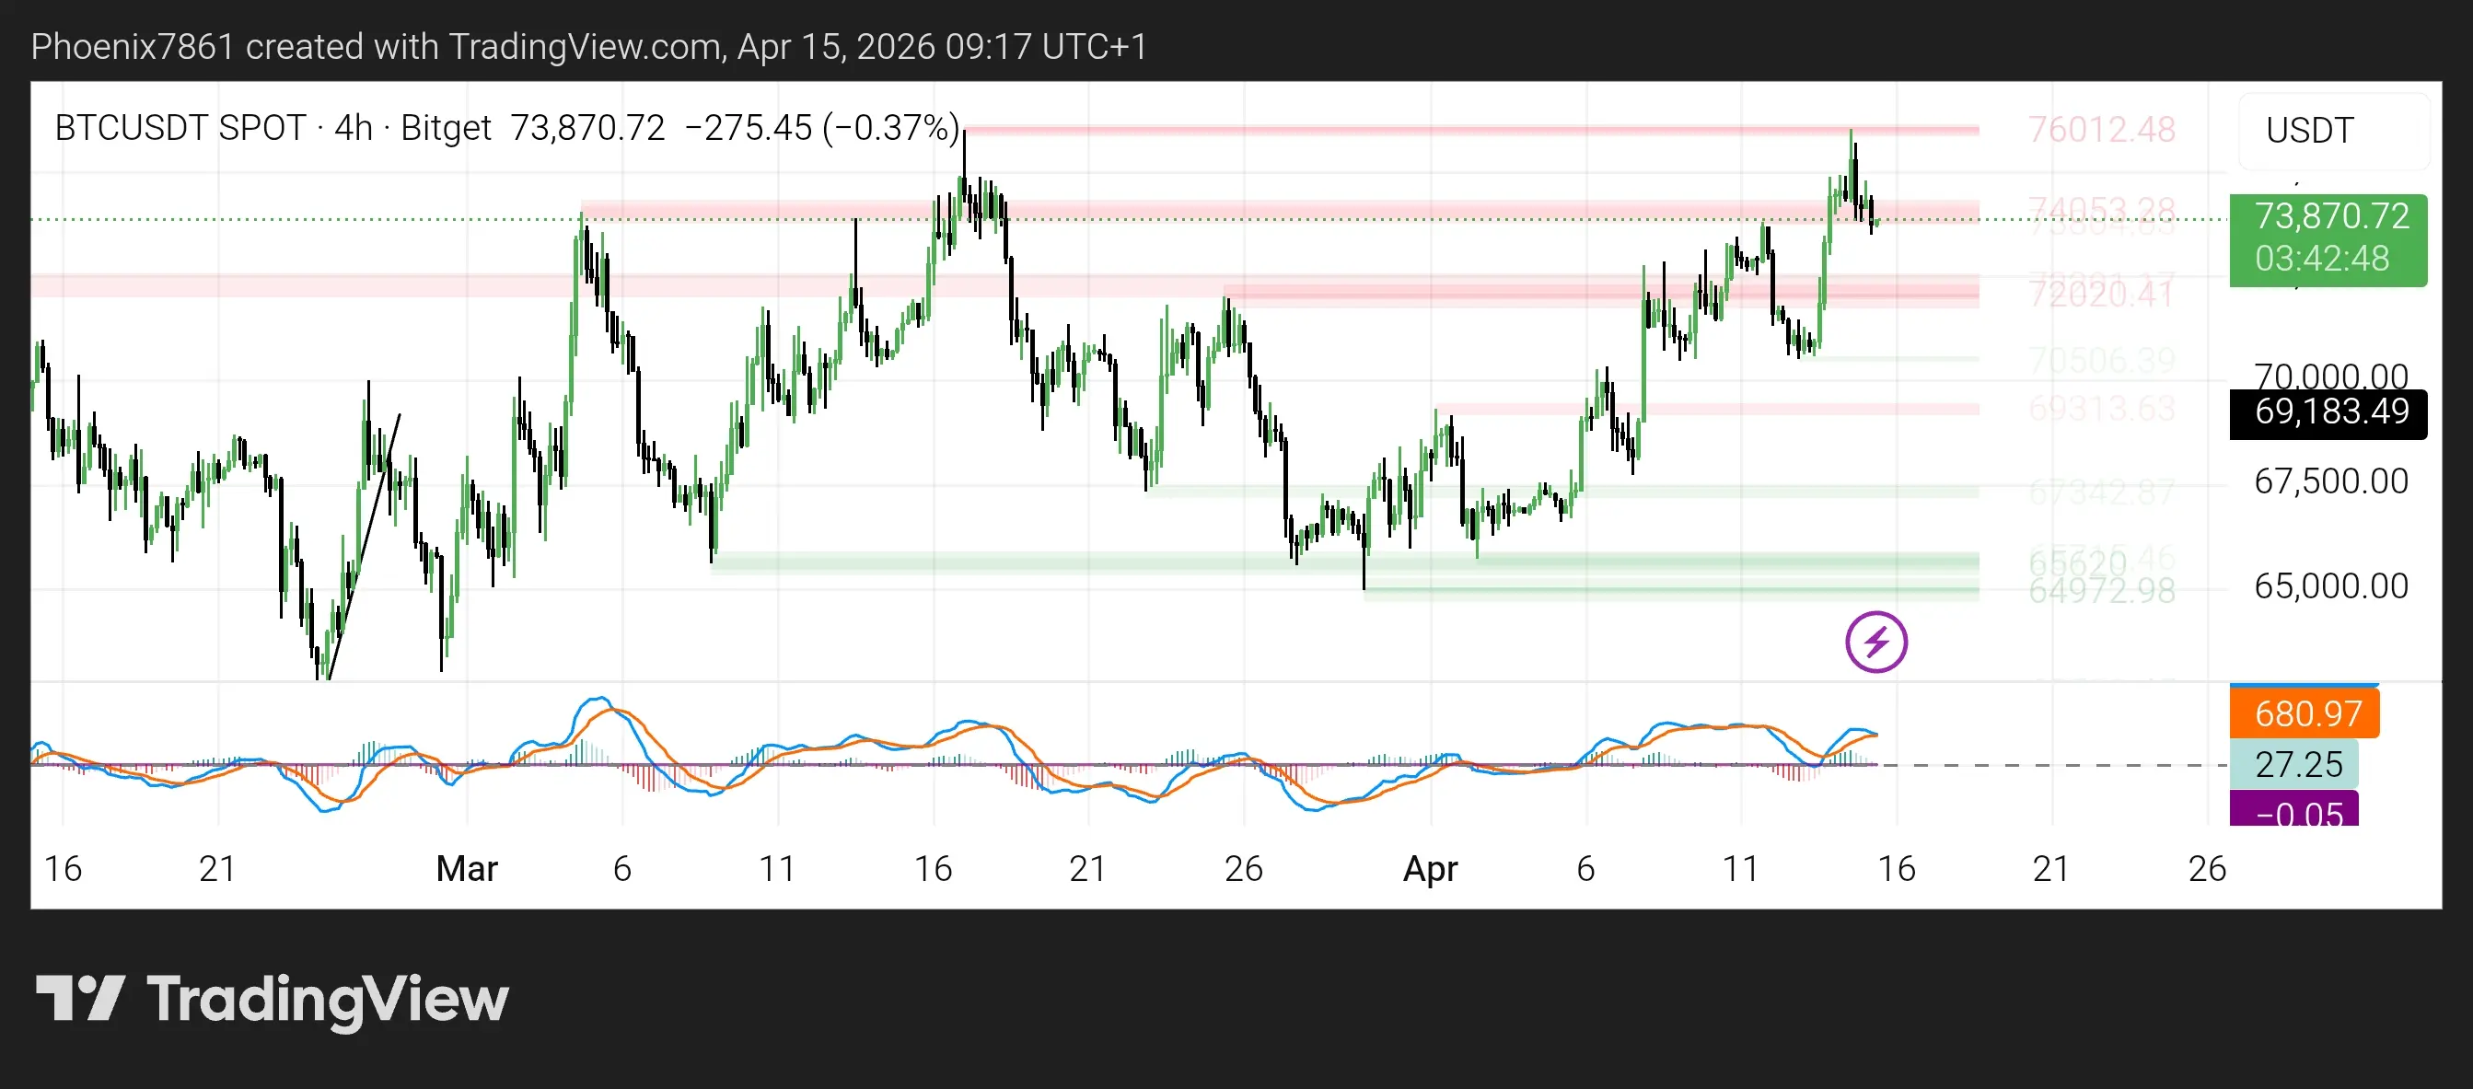The image size is (2473, 1089).
Task: Click the purple lightning bolt icon
Action: pos(1875,642)
